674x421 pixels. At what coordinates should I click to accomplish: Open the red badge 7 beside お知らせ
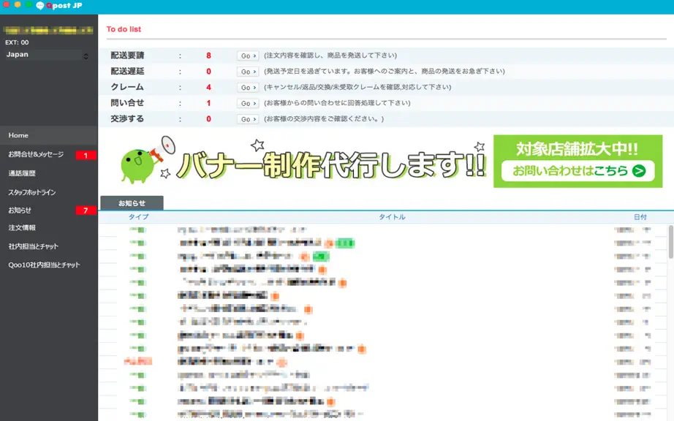pyautogui.click(x=86, y=210)
